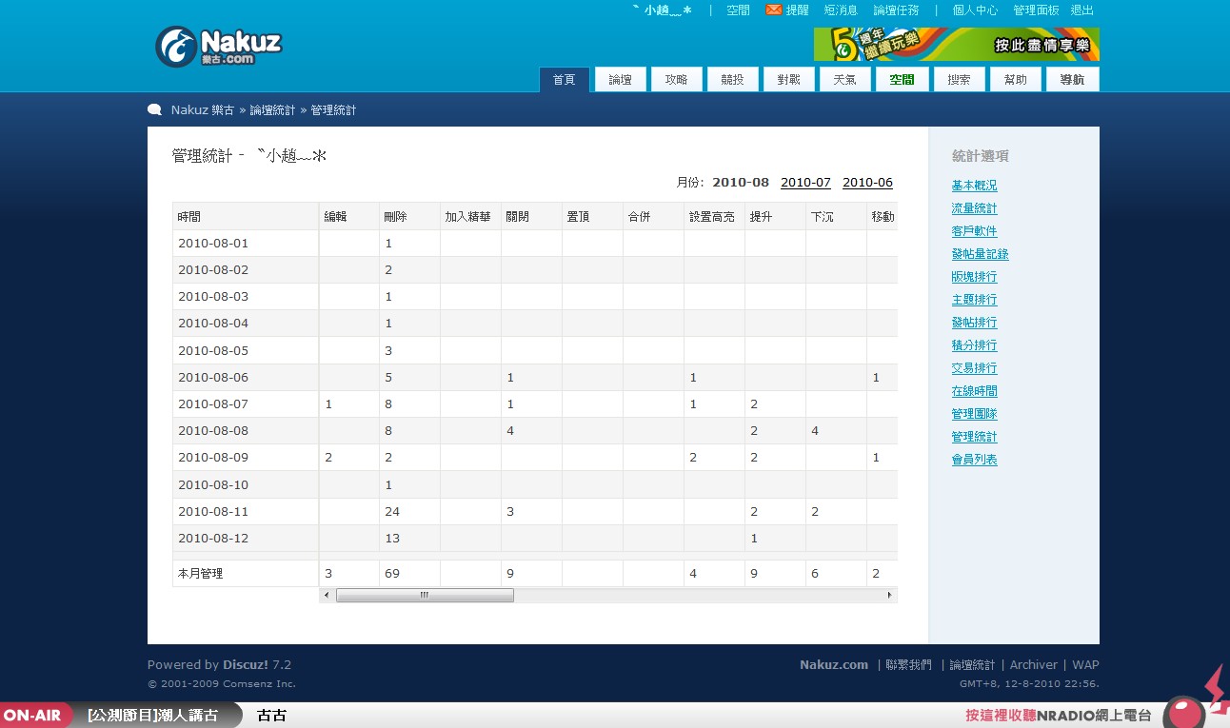Click Nakuz.com footer link
This screenshot has width=1230, height=728.
pyautogui.click(x=834, y=665)
